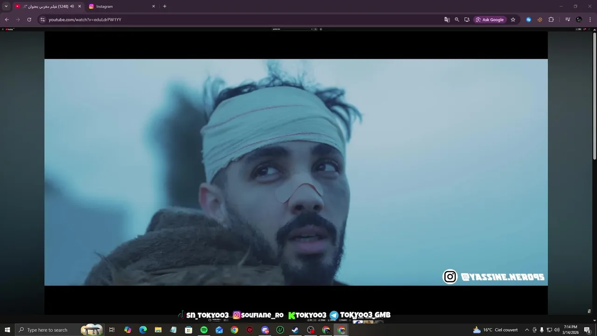The width and height of the screenshot is (597, 336).
Task: Switch to the Instagram tab
Action: pyautogui.click(x=122, y=7)
